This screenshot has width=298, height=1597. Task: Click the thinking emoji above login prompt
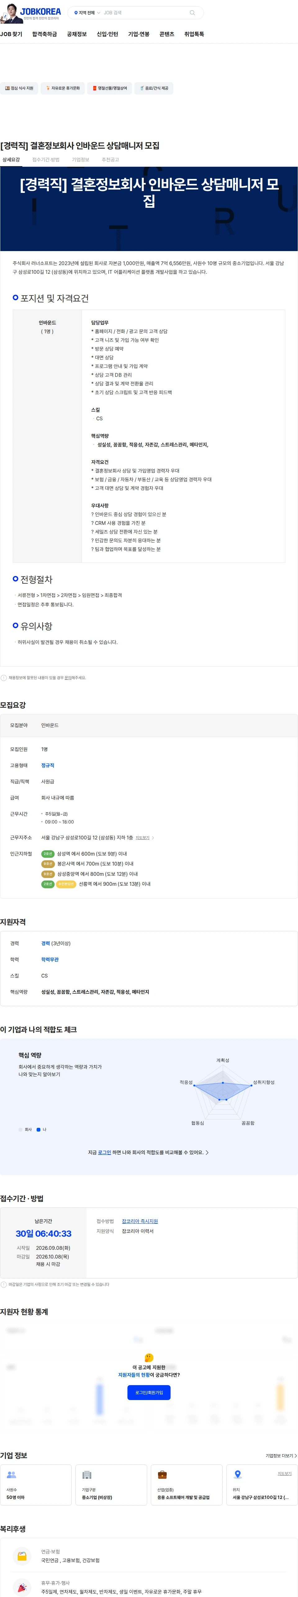coord(148,1357)
